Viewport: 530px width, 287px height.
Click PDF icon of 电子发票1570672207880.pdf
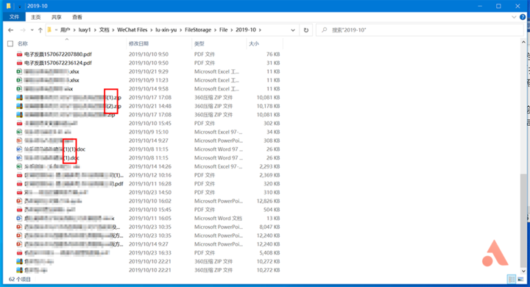[19, 54]
